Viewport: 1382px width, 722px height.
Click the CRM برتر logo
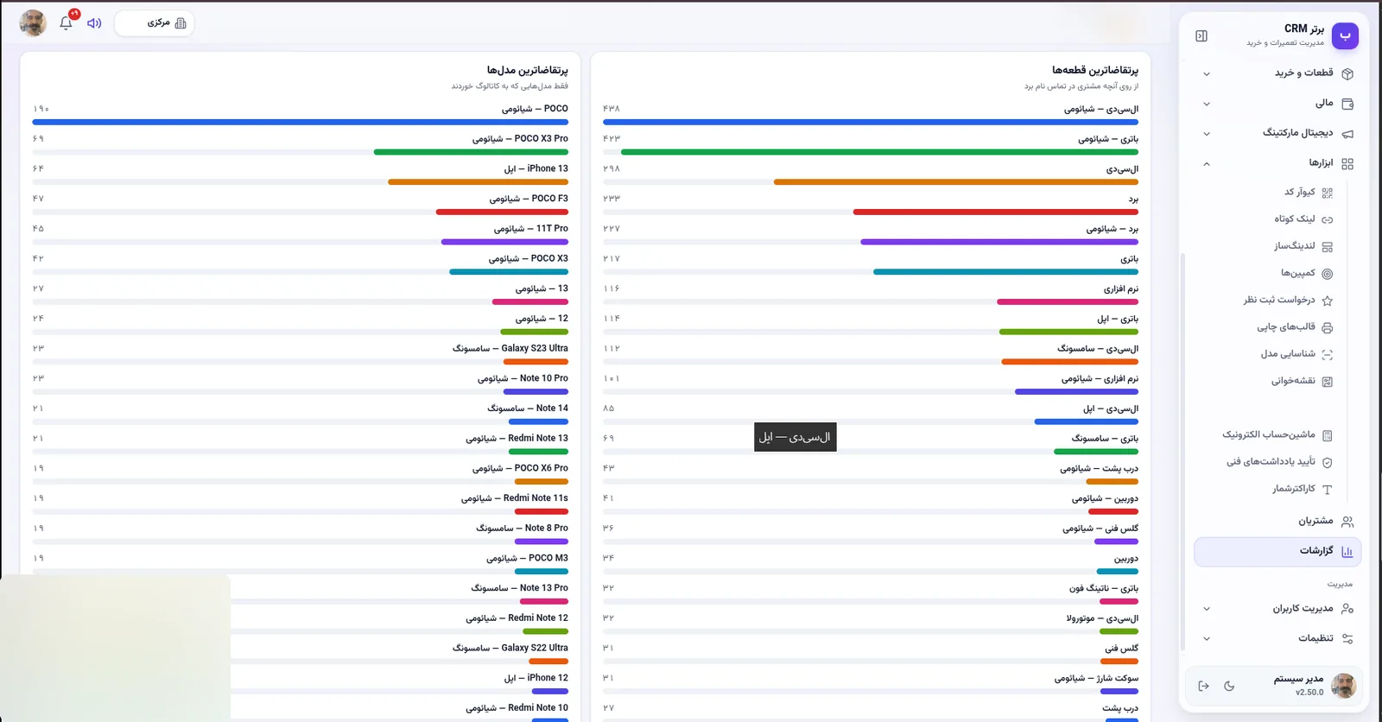[x=1345, y=35]
